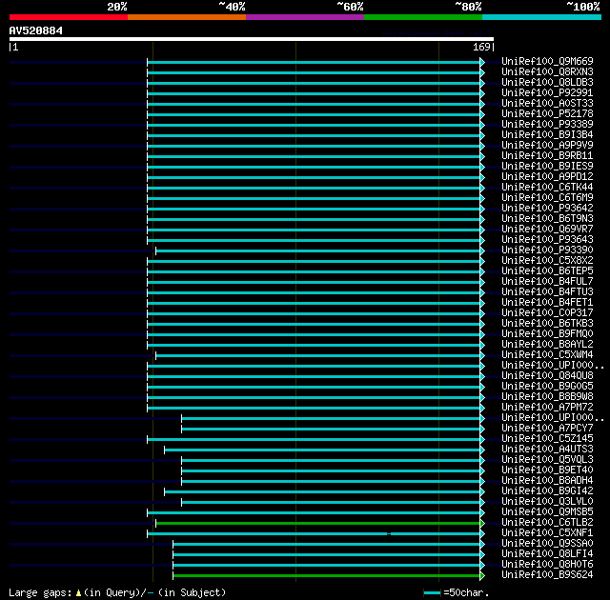Click the cyan alignment bar of UniRef100_P93390
Screen dimensions: 610x600
318,251
